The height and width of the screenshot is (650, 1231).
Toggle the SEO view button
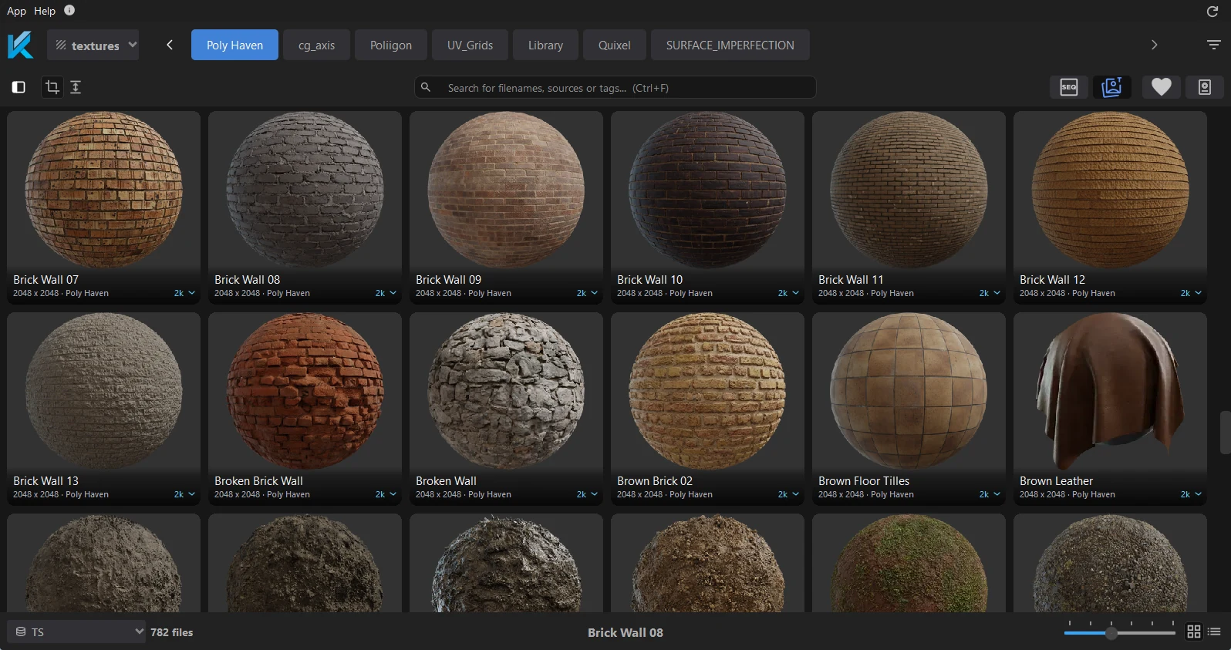(x=1069, y=87)
